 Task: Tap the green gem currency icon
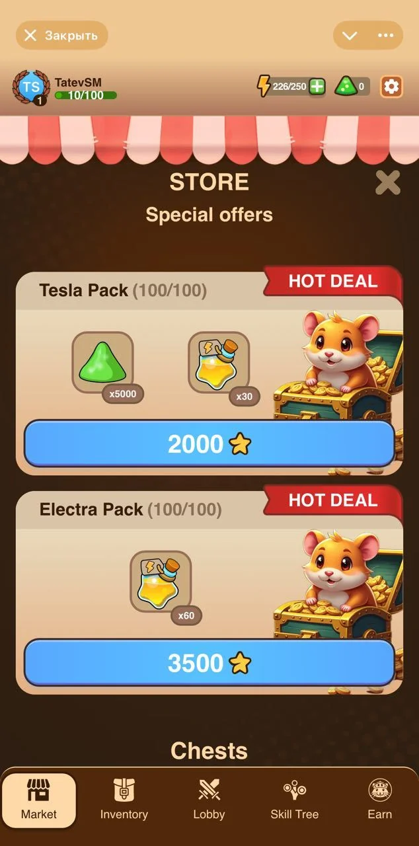click(x=344, y=87)
